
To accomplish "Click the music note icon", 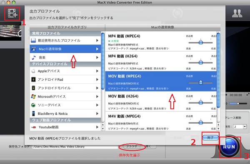I will (33, 57).
